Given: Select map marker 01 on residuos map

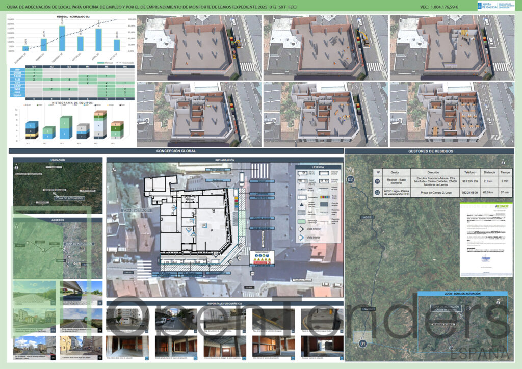Looking at the screenshot, I should click(x=362, y=344).
